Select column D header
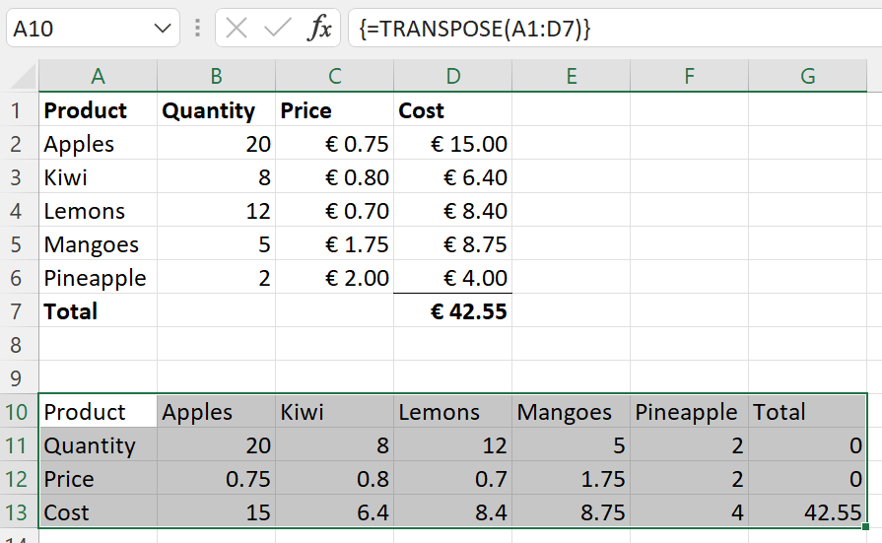Image resolution: width=882 pixels, height=543 pixels. click(x=452, y=77)
